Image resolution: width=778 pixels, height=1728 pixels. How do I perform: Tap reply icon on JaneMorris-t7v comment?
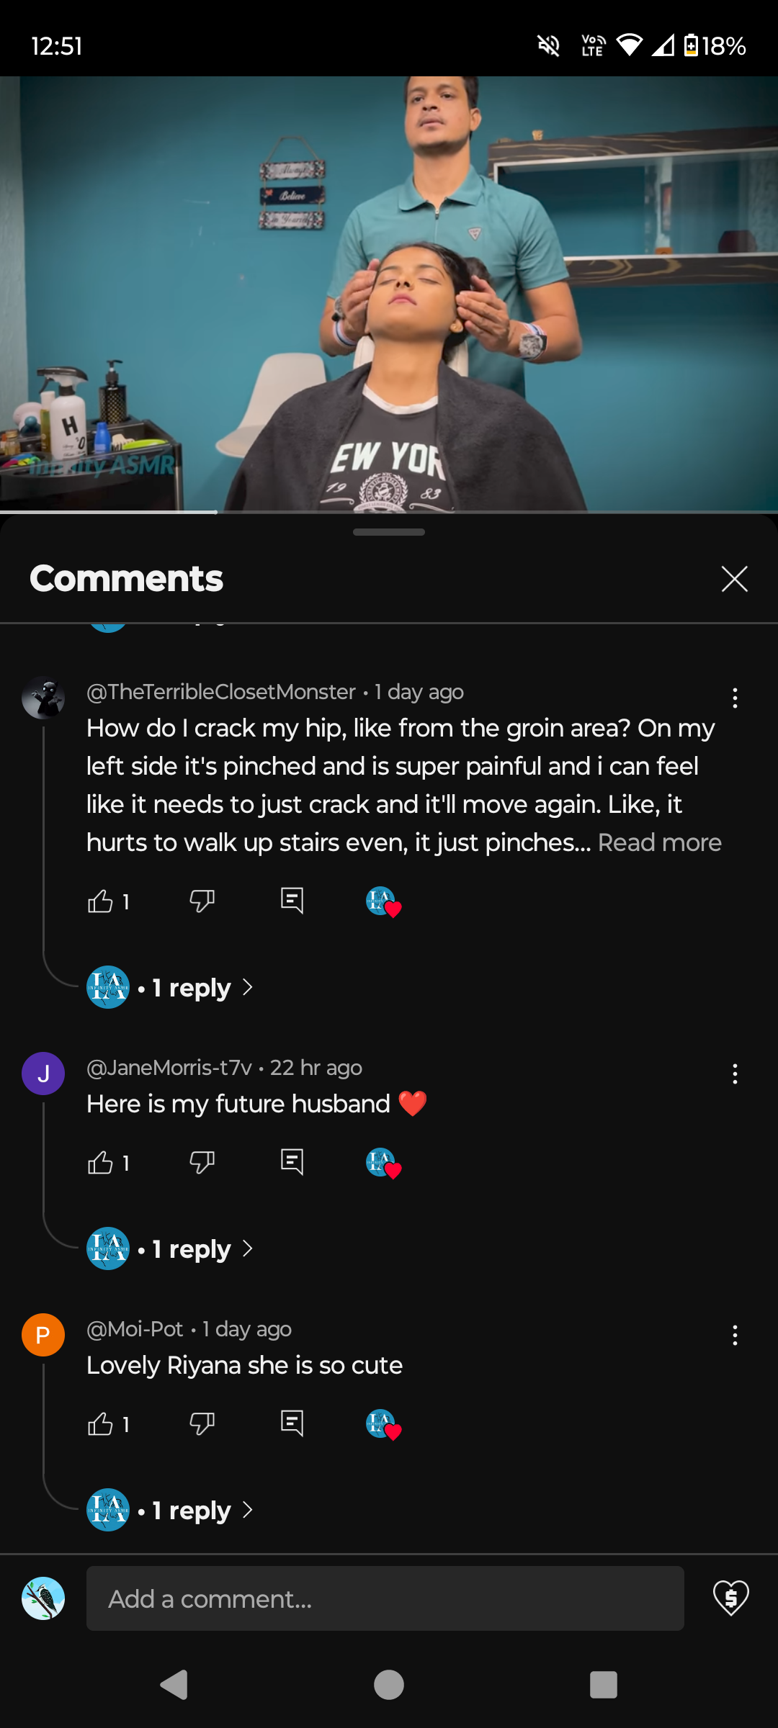click(x=292, y=1162)
